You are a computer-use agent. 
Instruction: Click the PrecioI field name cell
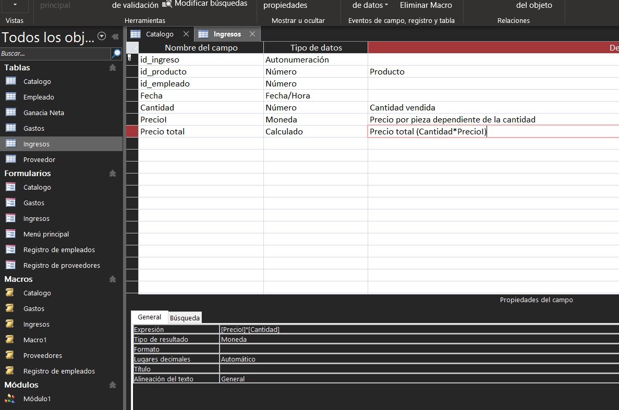tap(201, 119)
